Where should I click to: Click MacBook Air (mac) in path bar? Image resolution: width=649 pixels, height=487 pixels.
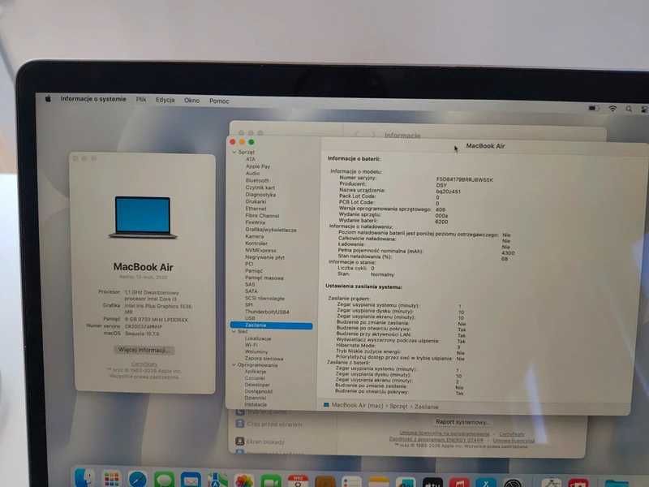tap(357, 405)
